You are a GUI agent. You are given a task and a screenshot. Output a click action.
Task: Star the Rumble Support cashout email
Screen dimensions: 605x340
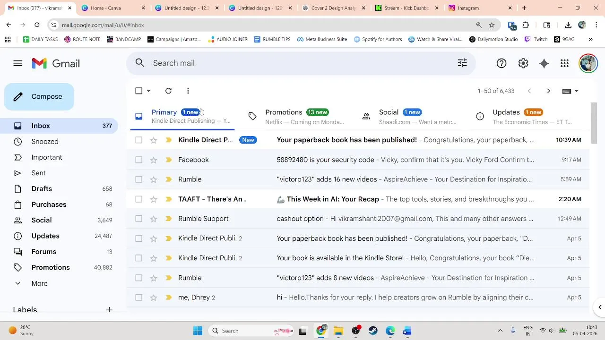pos(154,219)
